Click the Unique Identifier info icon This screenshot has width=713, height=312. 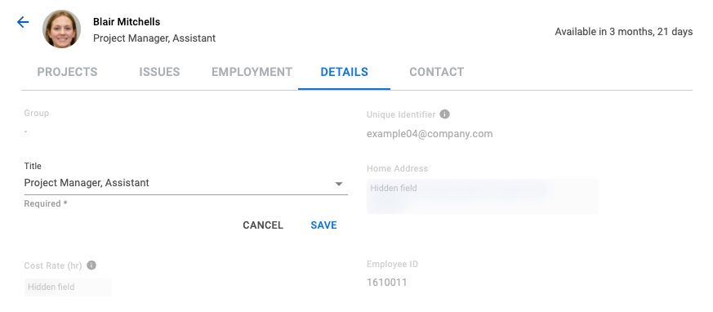[x=445, y=114]
